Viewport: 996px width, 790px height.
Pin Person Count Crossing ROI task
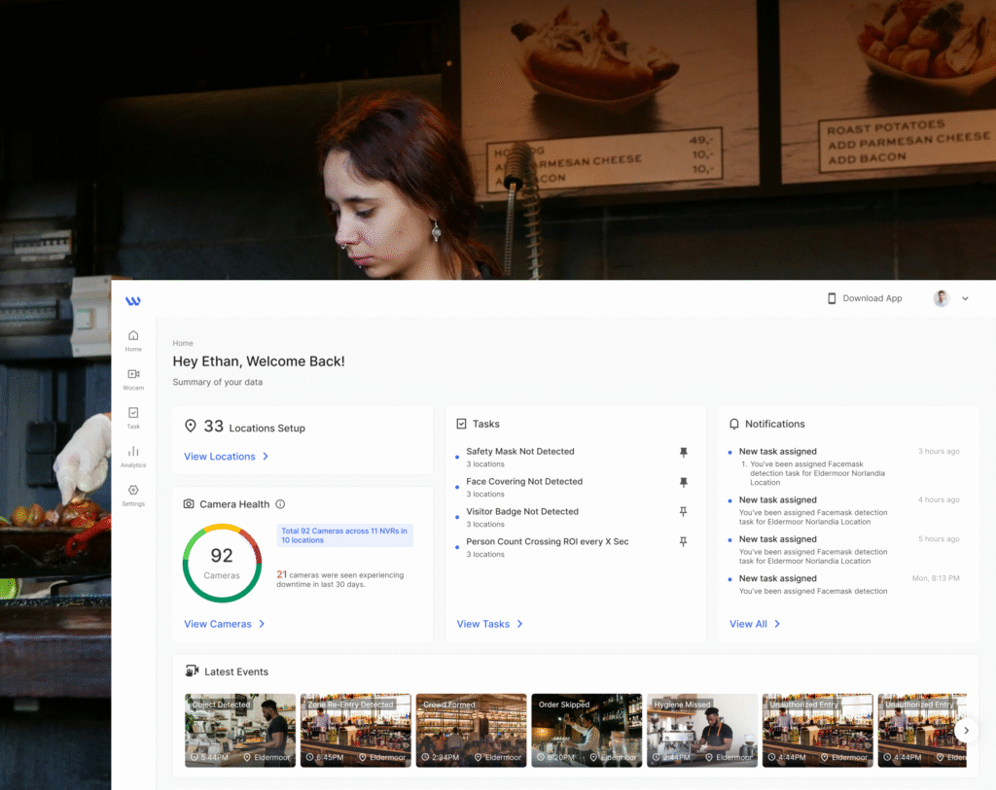683,542
